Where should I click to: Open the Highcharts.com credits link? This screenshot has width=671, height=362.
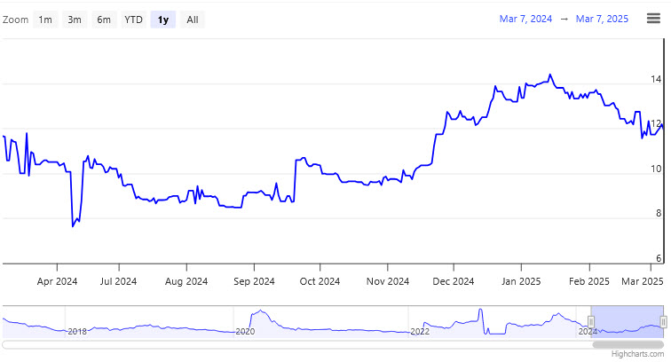tap(637, 353)
